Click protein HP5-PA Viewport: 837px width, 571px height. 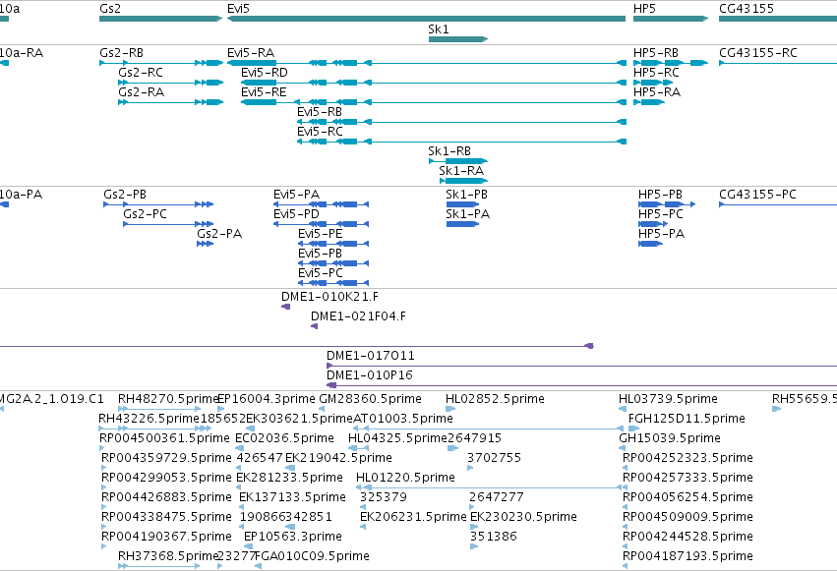(650, 244)
